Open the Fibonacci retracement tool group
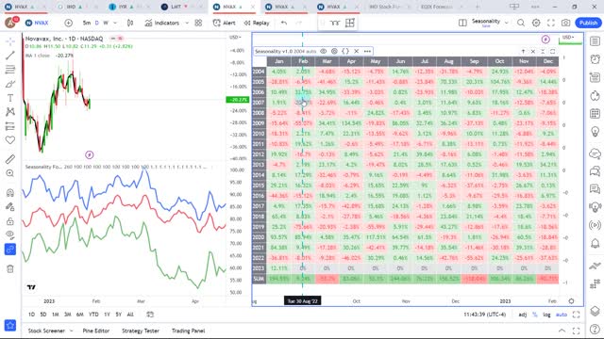This screenshot has height=339, width=604. point(10,70)
